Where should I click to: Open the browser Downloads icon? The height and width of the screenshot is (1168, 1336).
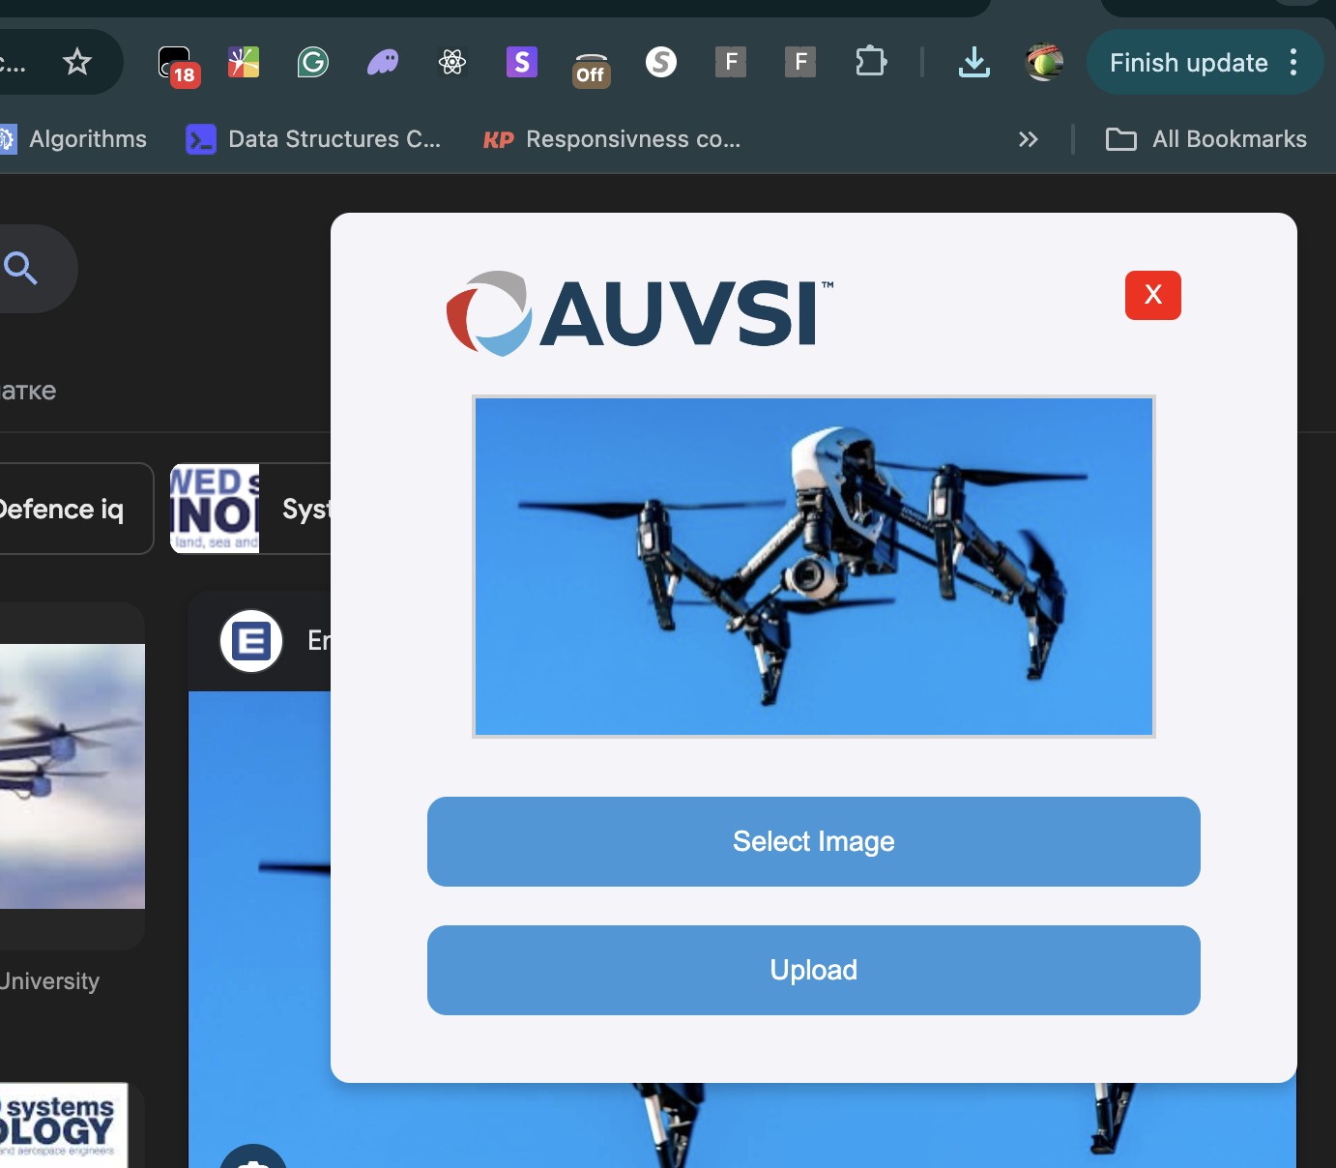tap(974, 63)
